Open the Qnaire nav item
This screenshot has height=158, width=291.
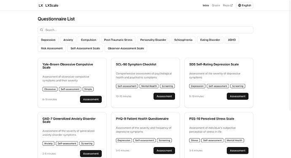[216, 5]
